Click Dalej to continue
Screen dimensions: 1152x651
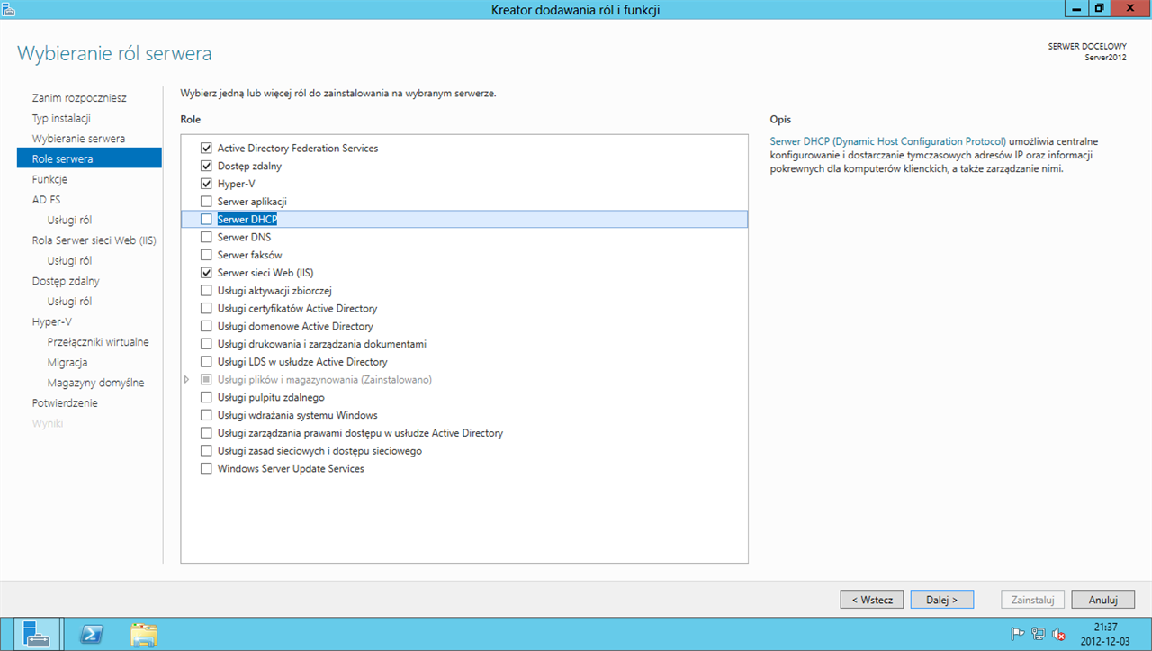pyautogui.click(x=942, y=599)
